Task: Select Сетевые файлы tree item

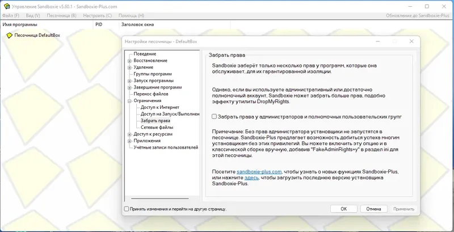Action: (157, 127)
